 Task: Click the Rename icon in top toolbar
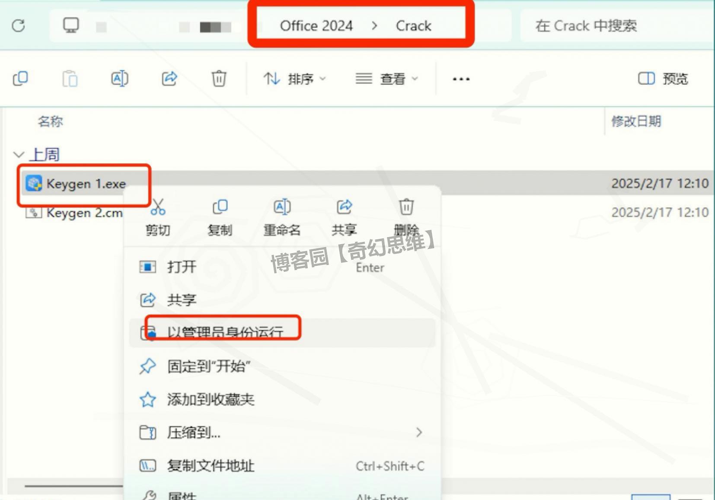point(119,79)
